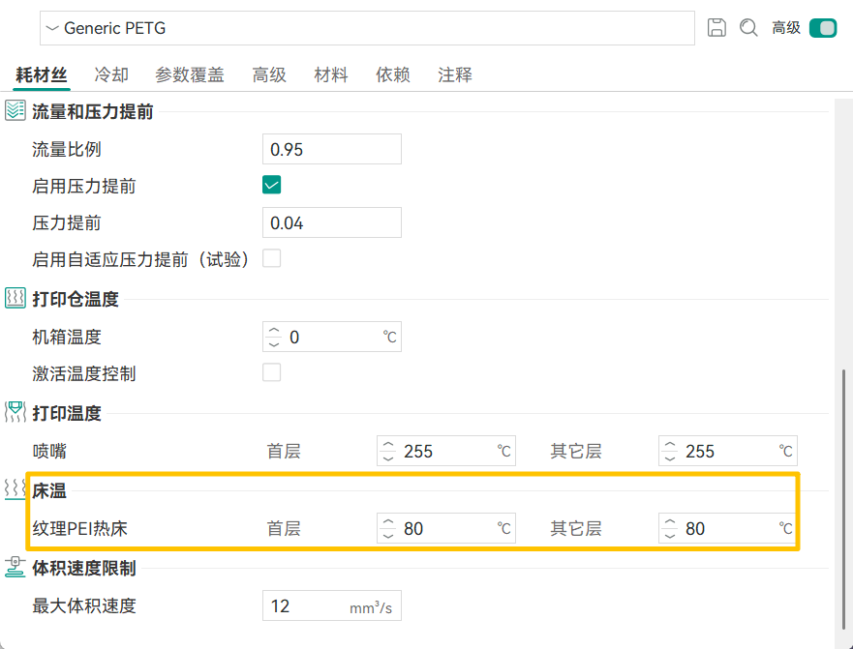Decrease 喷嘴 首层 temperature with down arrow

(388, 457)
